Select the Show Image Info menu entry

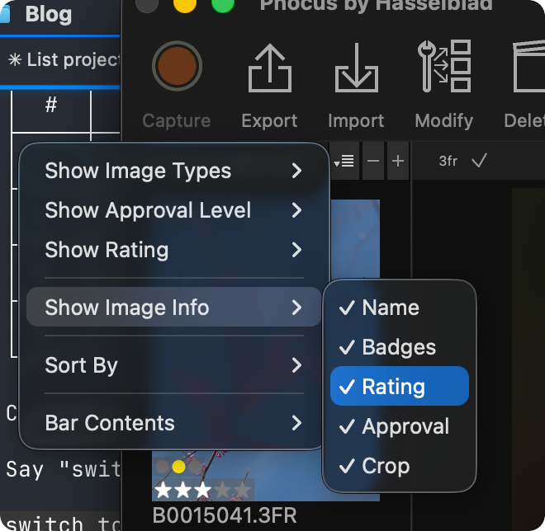coord(173,308)
